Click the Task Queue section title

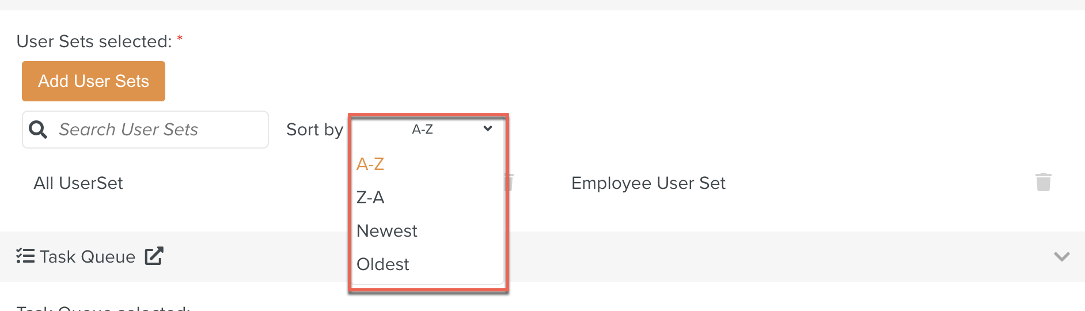[x=88, y=257]
